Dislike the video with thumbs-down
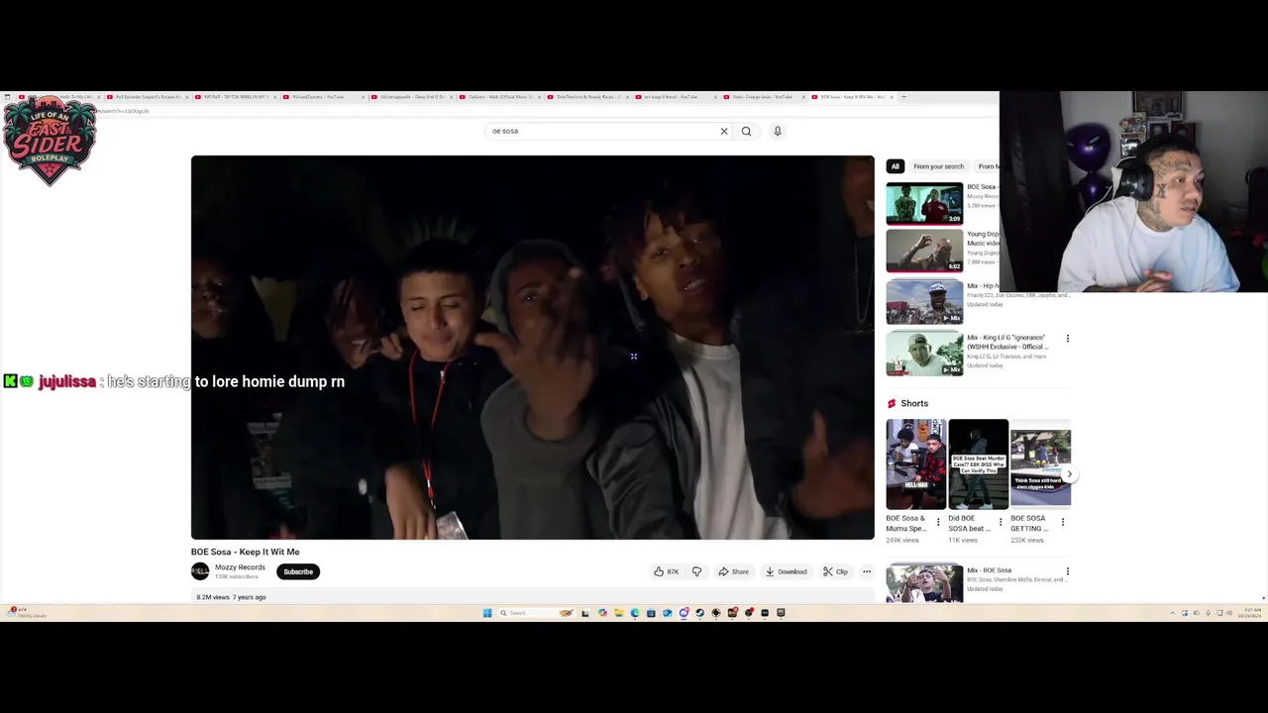Screen dimensions: 1268x713 pyautogui.click(x=696, y=571)
